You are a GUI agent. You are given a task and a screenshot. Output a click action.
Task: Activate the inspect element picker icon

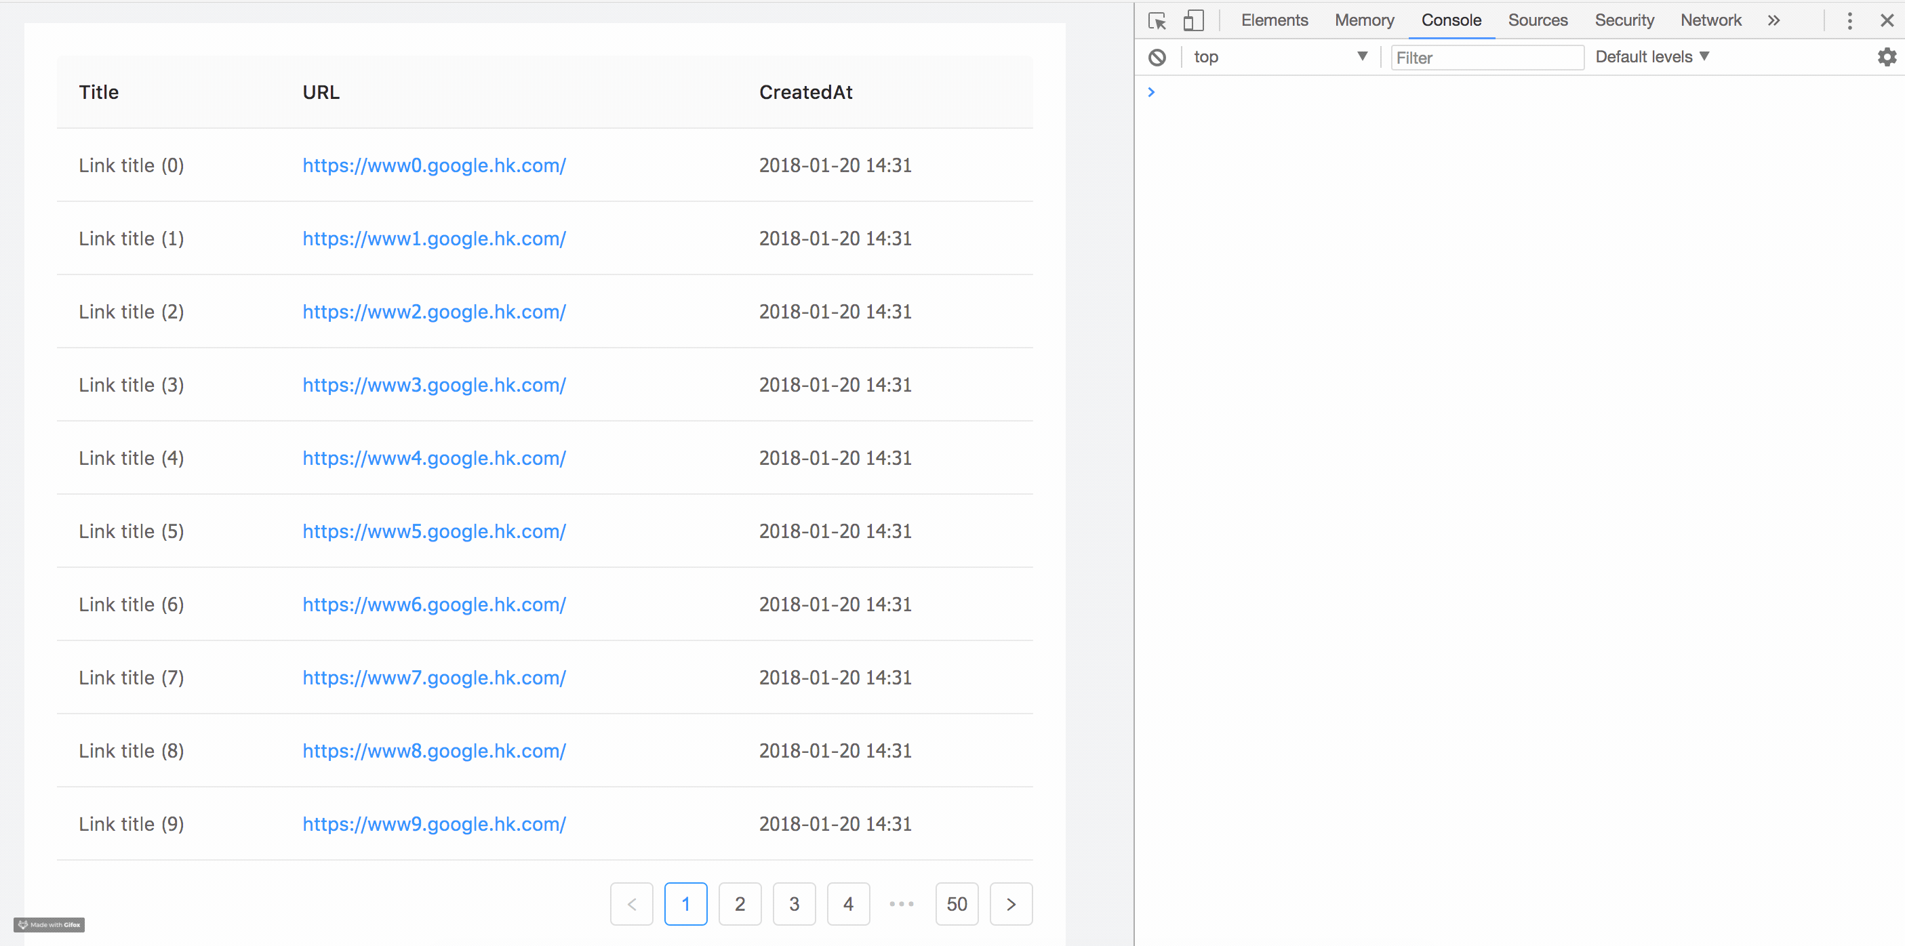click(x=1157, y=21)
